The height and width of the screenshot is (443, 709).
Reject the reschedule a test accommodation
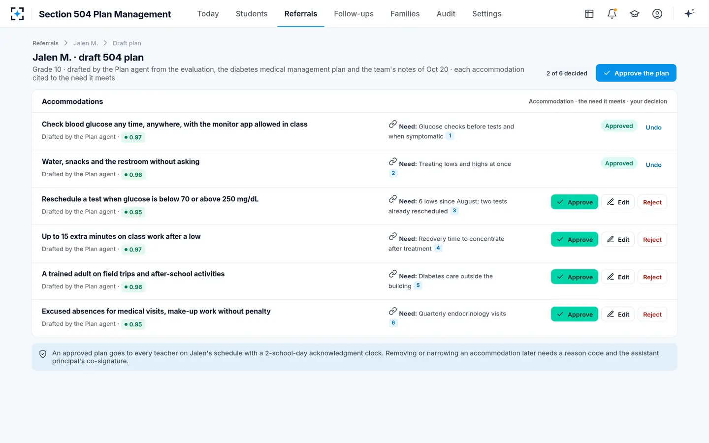coord(652,202)
